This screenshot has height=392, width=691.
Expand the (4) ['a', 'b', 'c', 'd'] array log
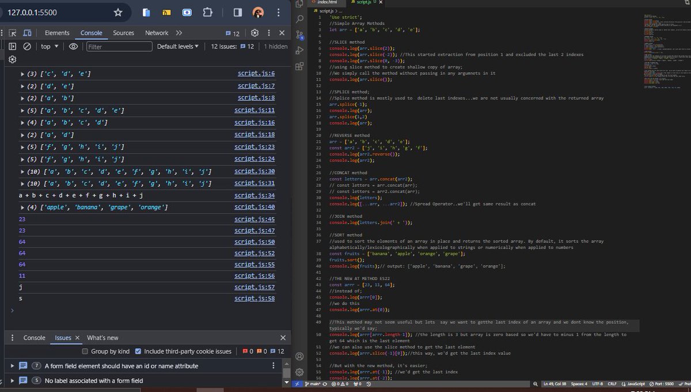click(x=22, y=122)
